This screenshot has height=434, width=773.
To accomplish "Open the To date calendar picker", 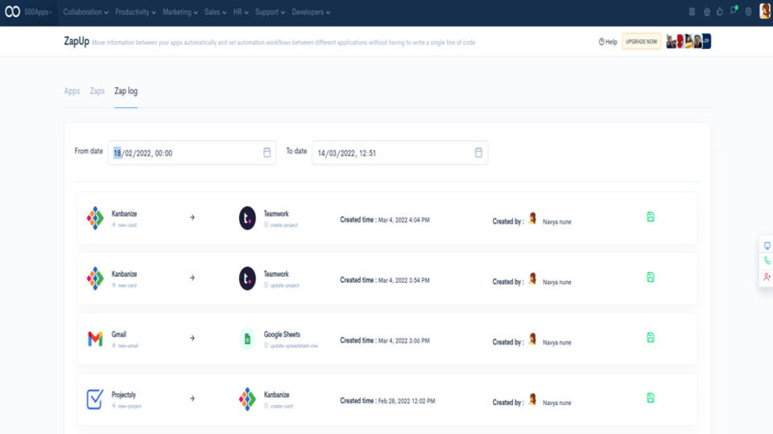I will pyautogui.click(x=478, y=152).
